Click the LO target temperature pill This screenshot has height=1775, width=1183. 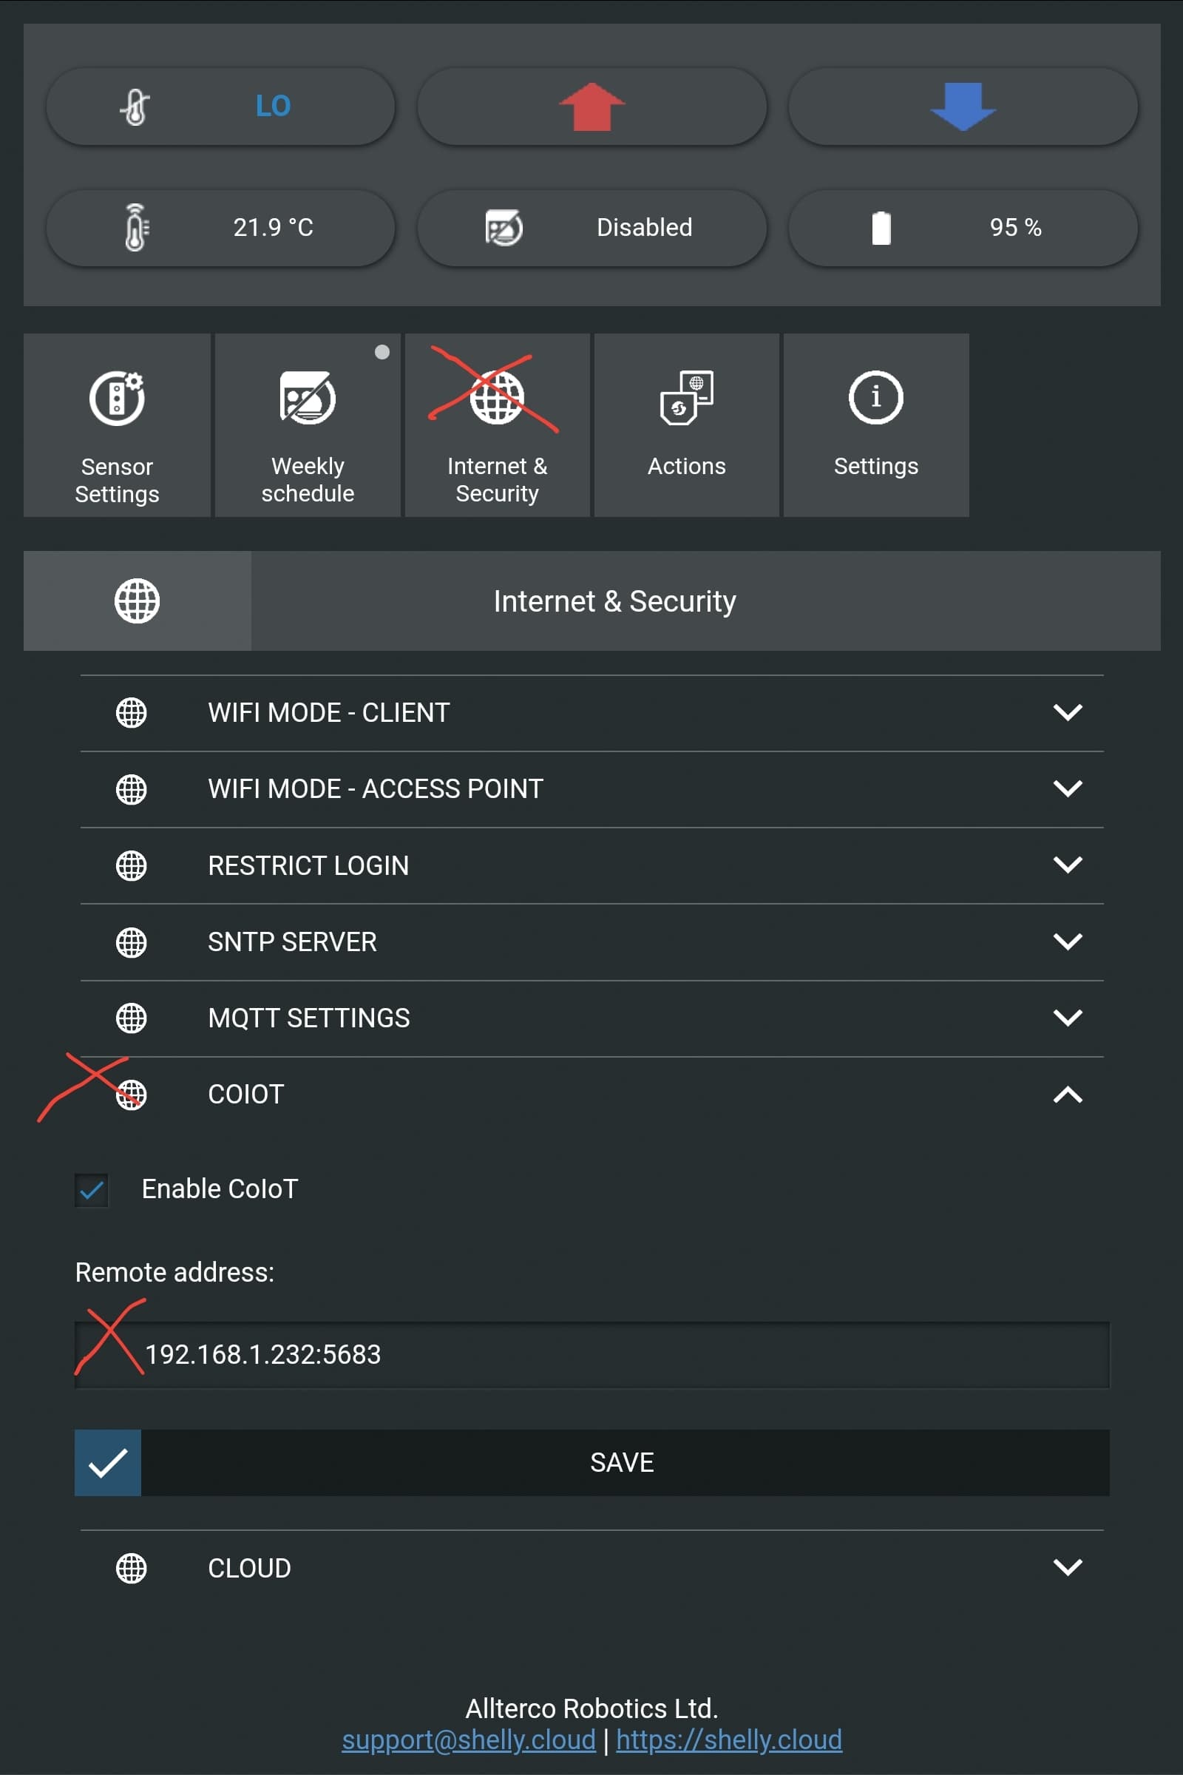click(x=220, y=106)
